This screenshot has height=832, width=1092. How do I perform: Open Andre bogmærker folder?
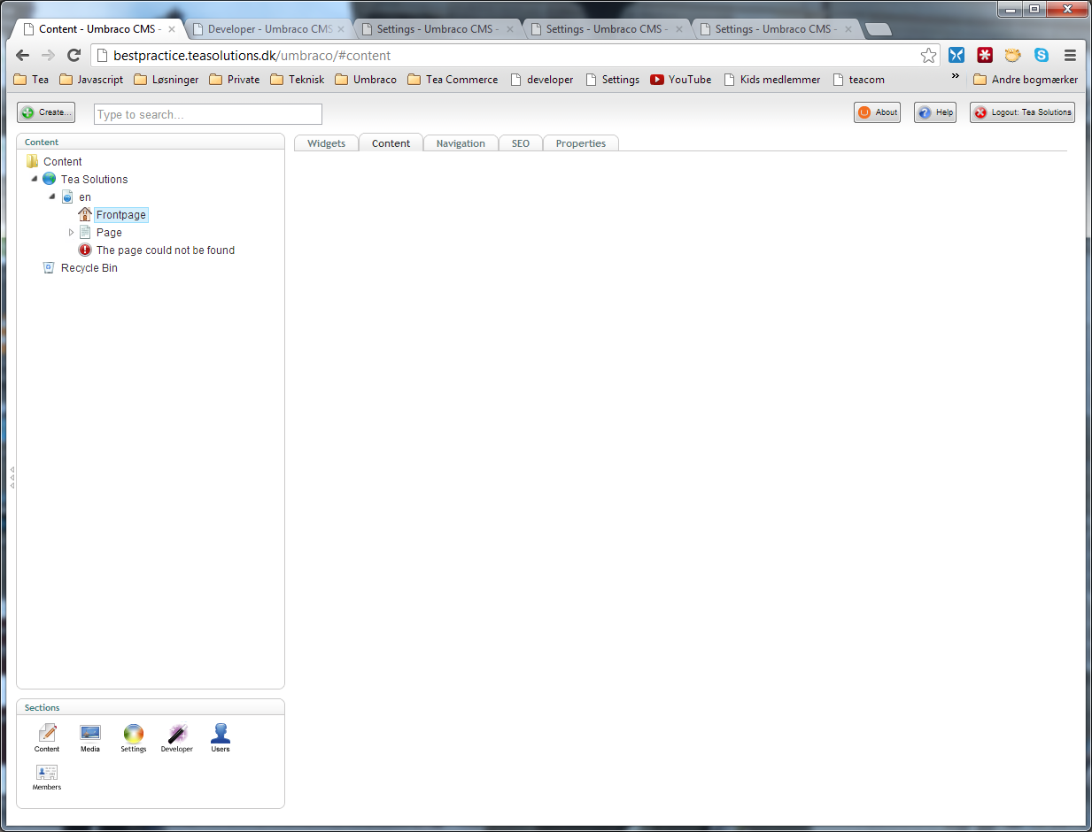[x=1026, y=80]
